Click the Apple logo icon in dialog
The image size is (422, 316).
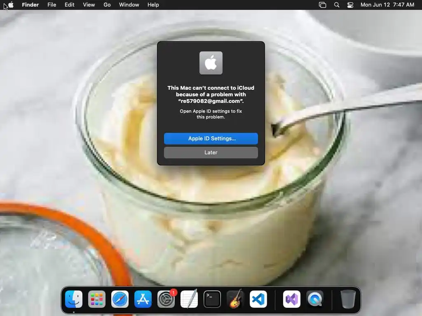pyautogui.click(x=211, y=63)
